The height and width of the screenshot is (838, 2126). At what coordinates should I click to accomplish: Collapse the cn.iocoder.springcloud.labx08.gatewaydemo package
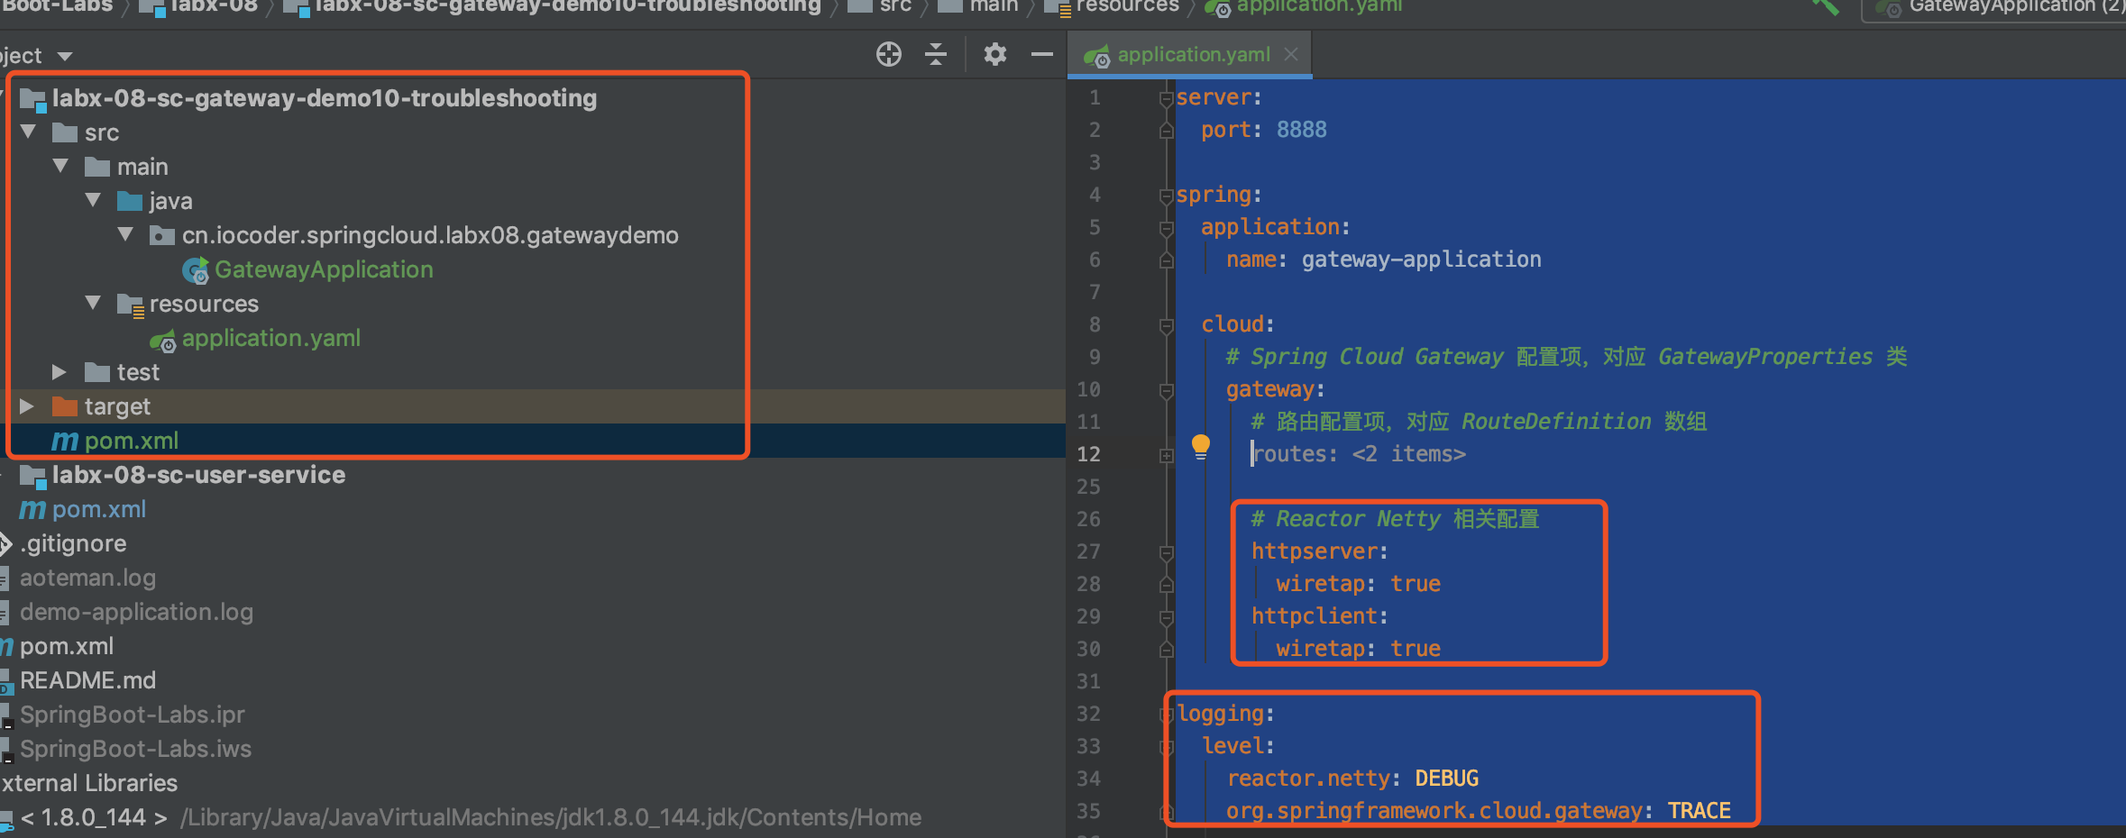tap(125, 234)
